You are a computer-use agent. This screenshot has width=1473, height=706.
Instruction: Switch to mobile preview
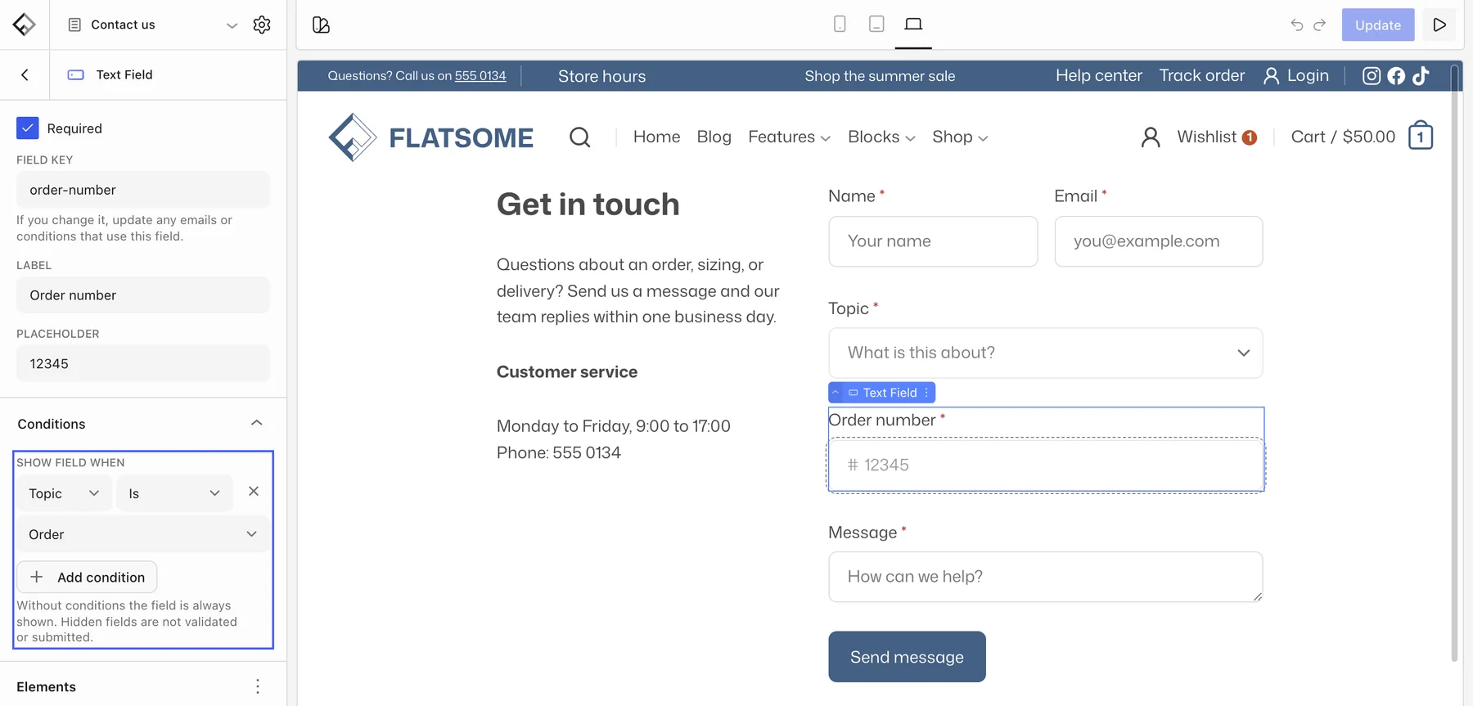[x=840, y=24]
